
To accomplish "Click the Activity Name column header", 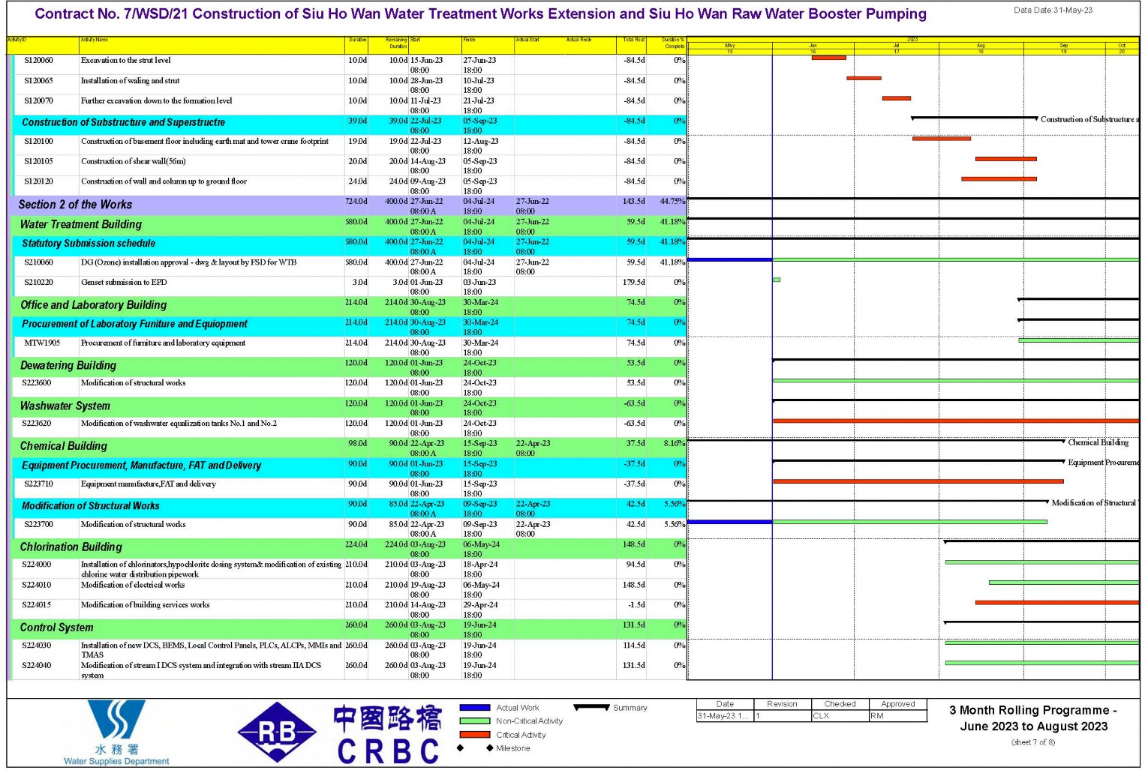I will tap(212, 45).
